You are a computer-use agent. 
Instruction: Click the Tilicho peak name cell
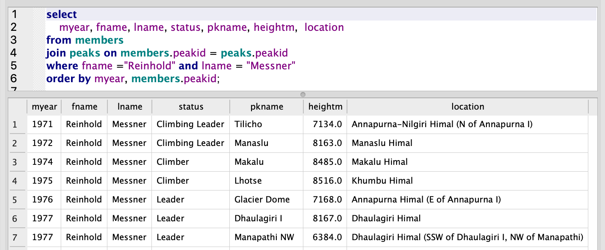(248, 125)
